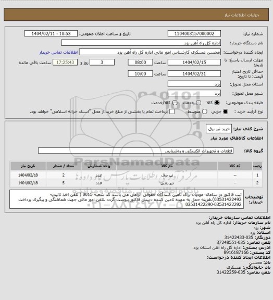This screenshot has height=300, width=273.
Task: Click the requester phone 31422259-035
Action: pyautogui.click(x=231, y=272)
